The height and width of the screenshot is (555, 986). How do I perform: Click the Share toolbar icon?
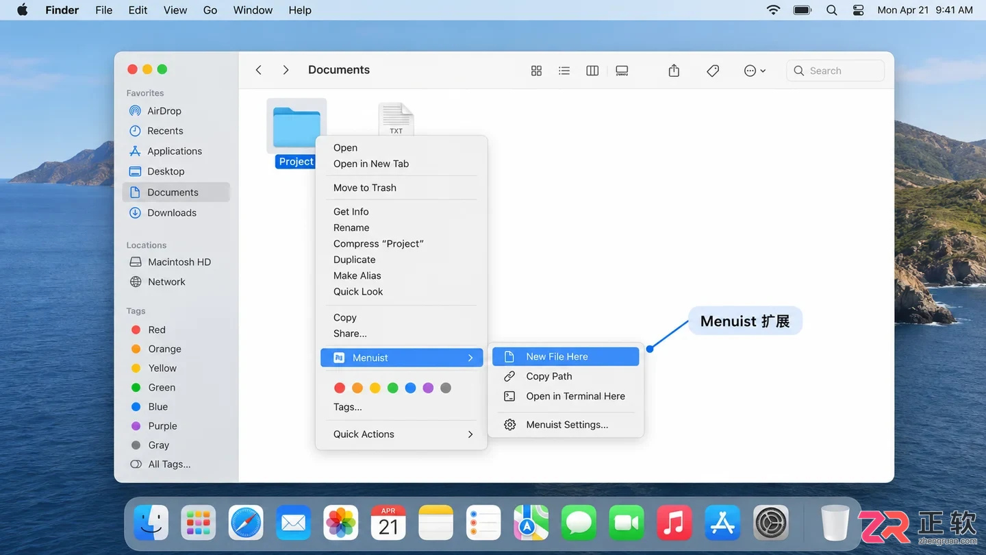(x=674, y=71)
